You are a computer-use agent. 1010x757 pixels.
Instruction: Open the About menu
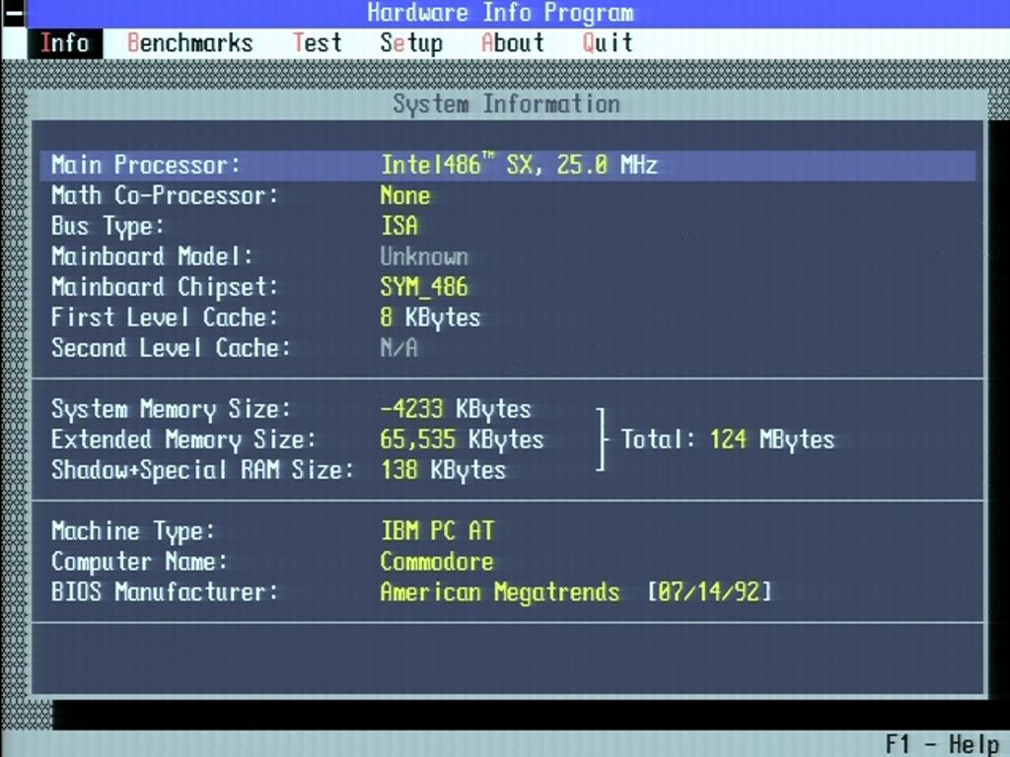coord(513,43)
